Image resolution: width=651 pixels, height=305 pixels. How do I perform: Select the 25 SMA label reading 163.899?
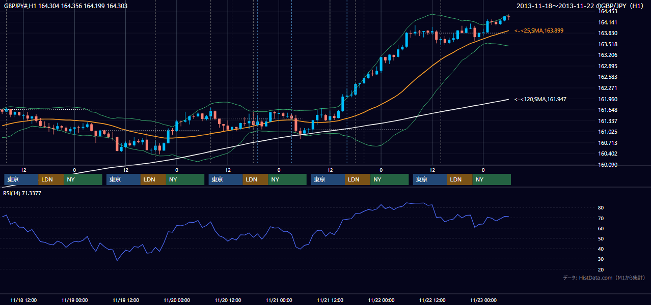539,31
